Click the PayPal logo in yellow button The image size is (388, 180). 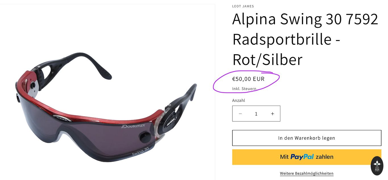pos(302,157)
